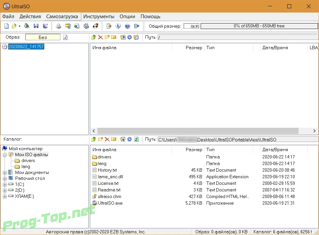Open the Помощь menu
319x235 pixels.
(x=150, y=17)
